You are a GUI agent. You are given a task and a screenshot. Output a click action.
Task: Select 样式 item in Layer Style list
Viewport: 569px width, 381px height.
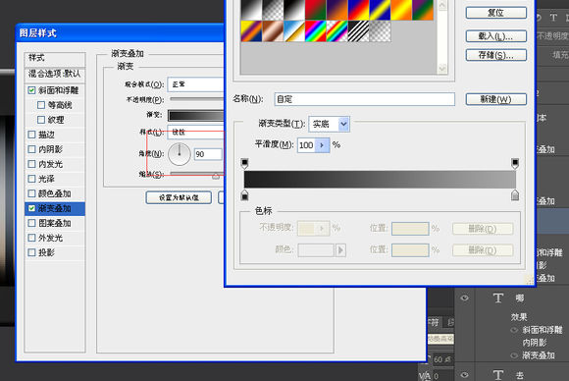pyautogui.click(x=55, y=58)
